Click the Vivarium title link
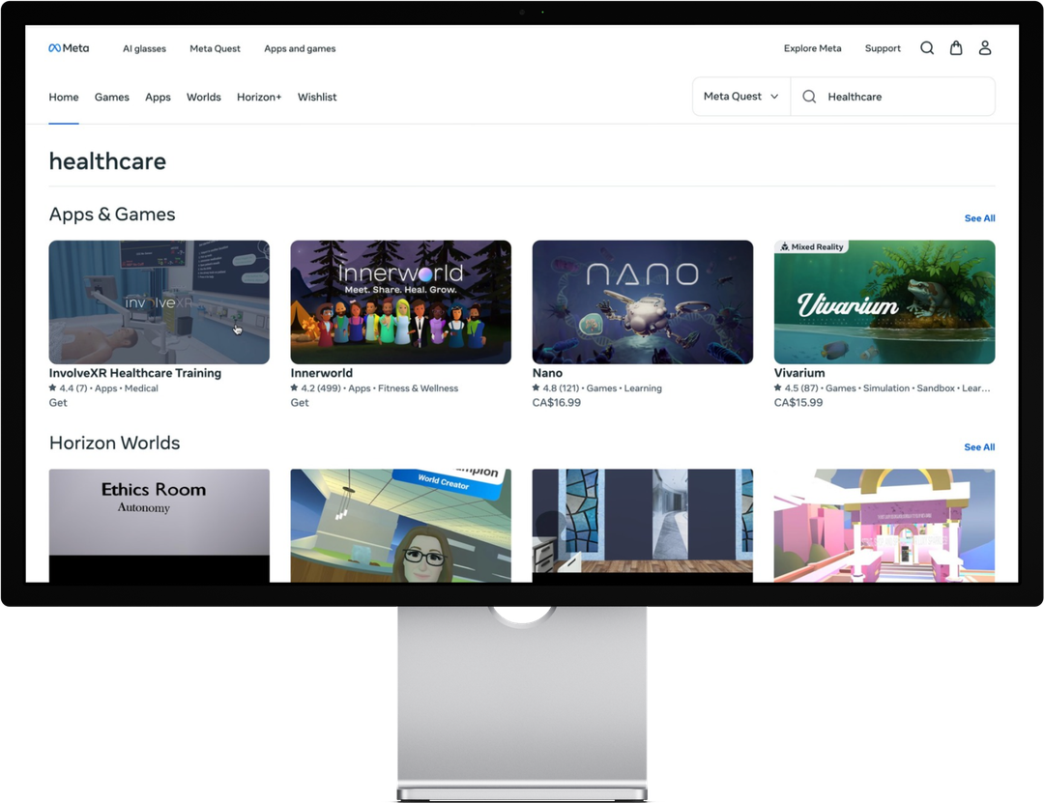 (799, 373)
